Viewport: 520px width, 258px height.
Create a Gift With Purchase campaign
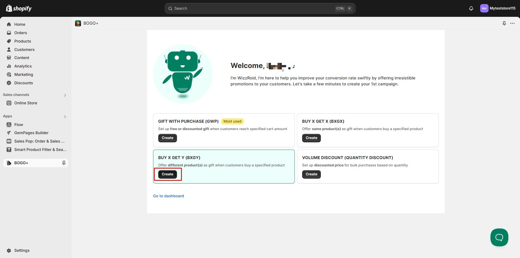pos(167,138)
